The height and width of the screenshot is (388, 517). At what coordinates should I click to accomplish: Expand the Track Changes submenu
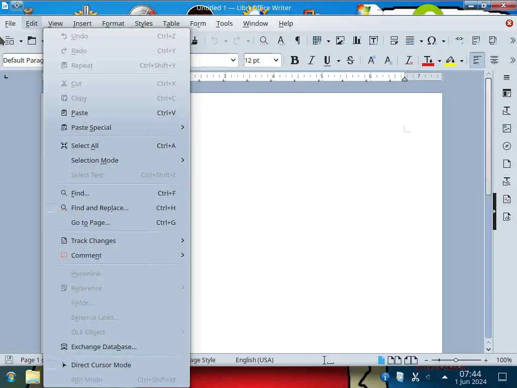pyautogui.click(x=117, y=241)
